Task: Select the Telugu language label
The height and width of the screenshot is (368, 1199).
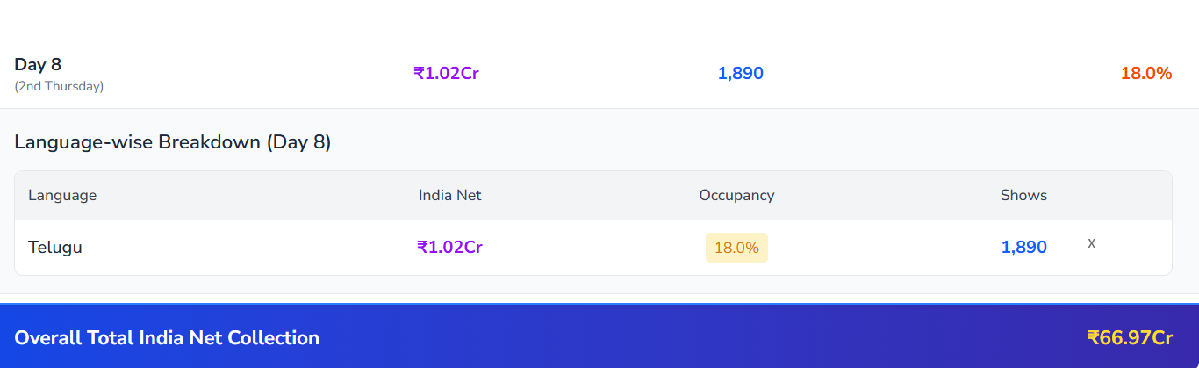Action: coord(55,248)
